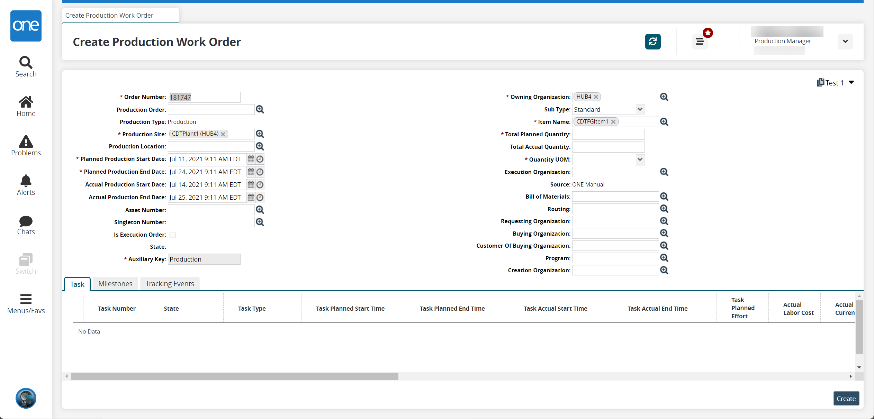This screenshot has width=874, height=419.
Task: Click the vertical scrollbar thumb in task grid
Action: pos(859,327)
